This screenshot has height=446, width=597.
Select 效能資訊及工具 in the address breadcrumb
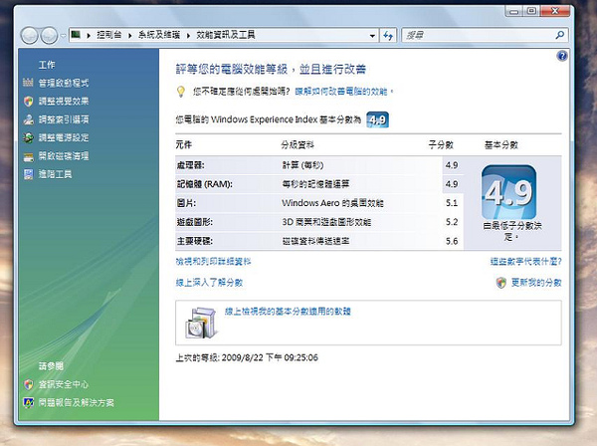click(x=226, y=35)
